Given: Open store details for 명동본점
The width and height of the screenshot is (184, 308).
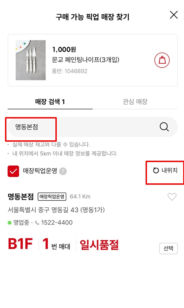Looking at the screenshot, I should click(x=20, y=196).
